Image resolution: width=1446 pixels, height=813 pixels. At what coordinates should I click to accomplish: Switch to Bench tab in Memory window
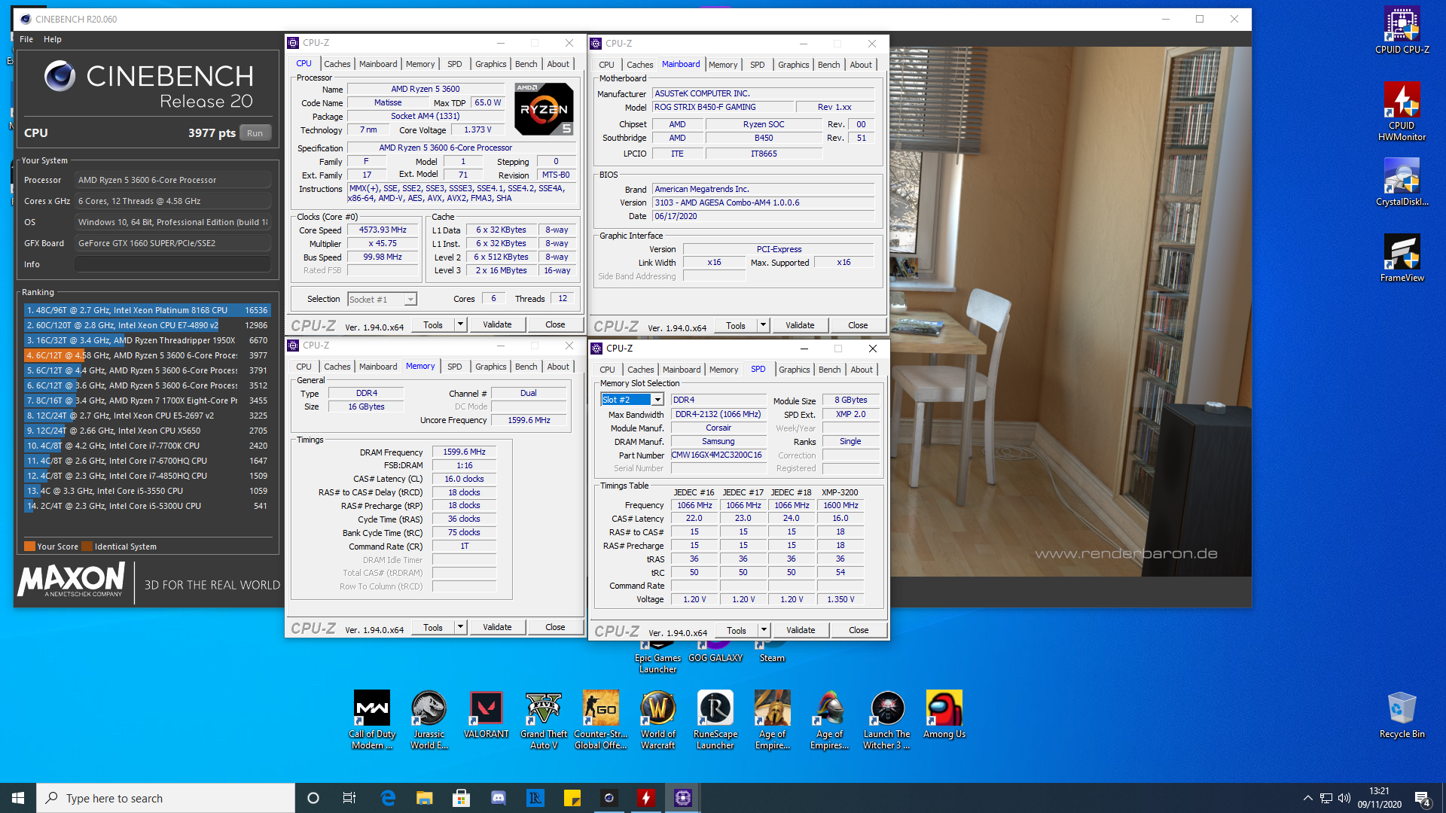tap(526, 367)
